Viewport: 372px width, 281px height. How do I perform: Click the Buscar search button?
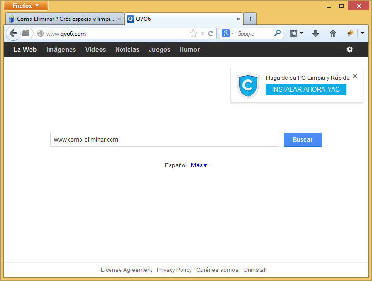point(303,140)
